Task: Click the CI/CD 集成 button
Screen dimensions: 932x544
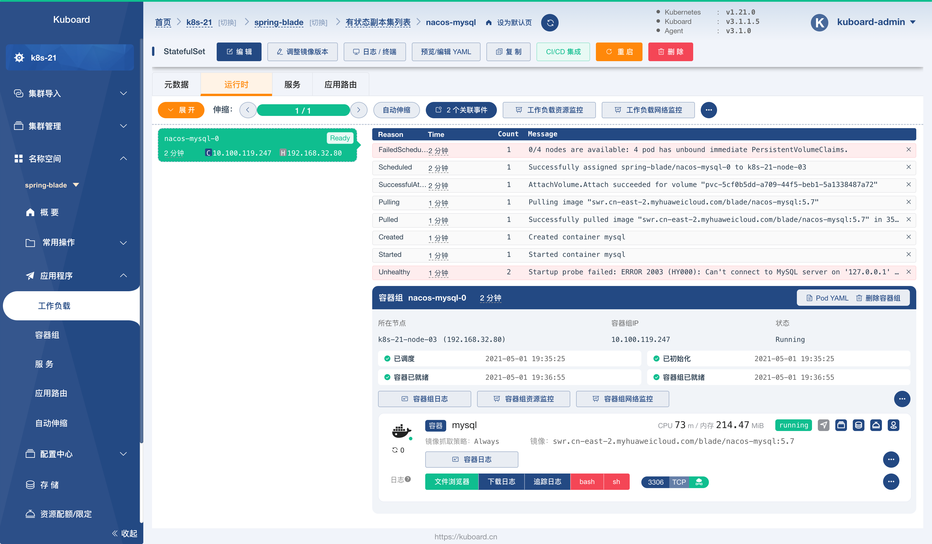Action: point(563,52)
